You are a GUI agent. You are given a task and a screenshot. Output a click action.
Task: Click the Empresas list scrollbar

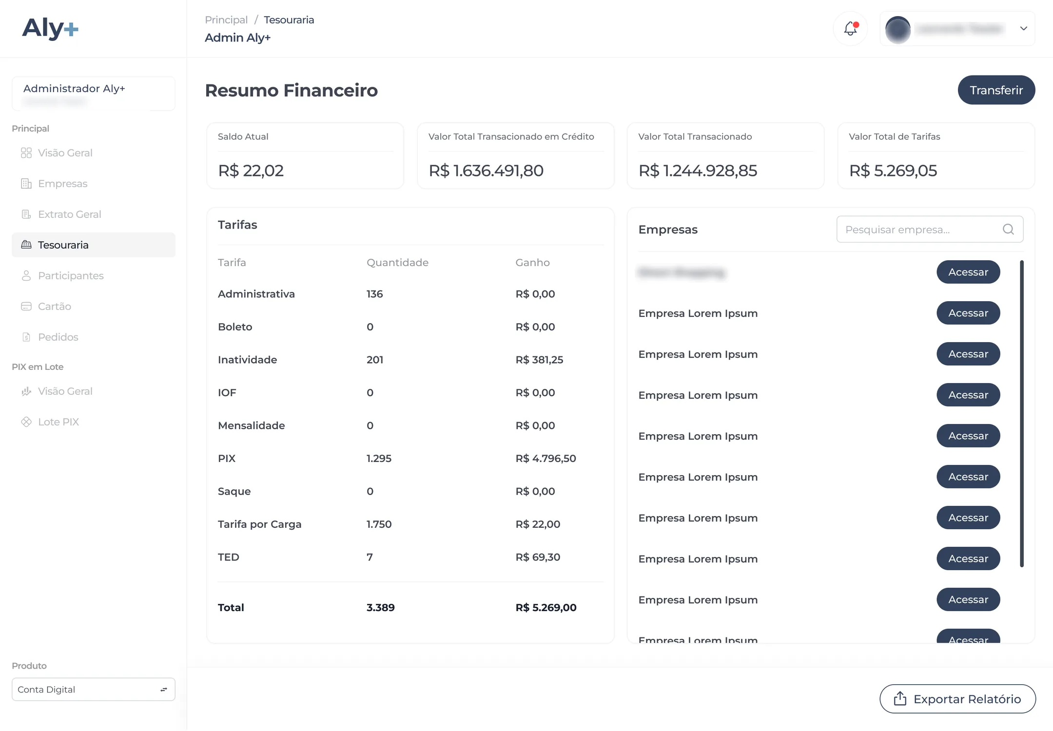(1022, 414)
